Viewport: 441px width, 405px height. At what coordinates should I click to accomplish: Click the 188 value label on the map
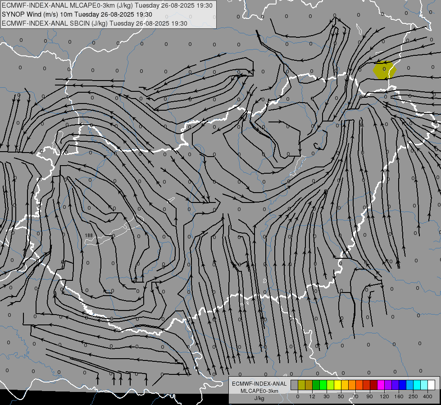[x=89, y=235]
